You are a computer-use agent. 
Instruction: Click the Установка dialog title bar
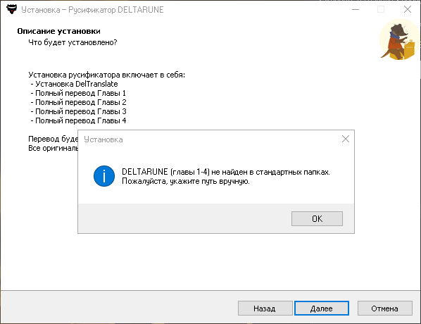209,139
